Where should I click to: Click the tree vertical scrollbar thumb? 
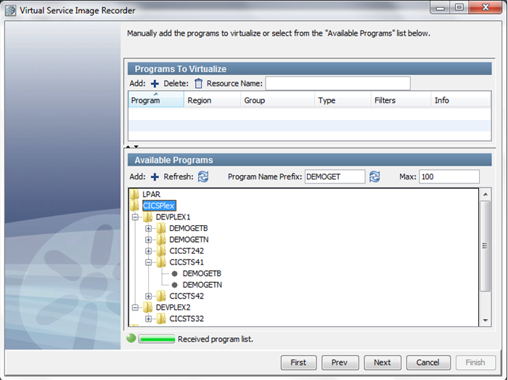point(485,246)
